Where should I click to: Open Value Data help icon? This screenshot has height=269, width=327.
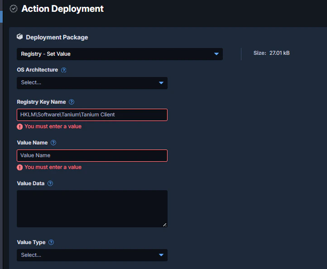click(x=50, y=183)
